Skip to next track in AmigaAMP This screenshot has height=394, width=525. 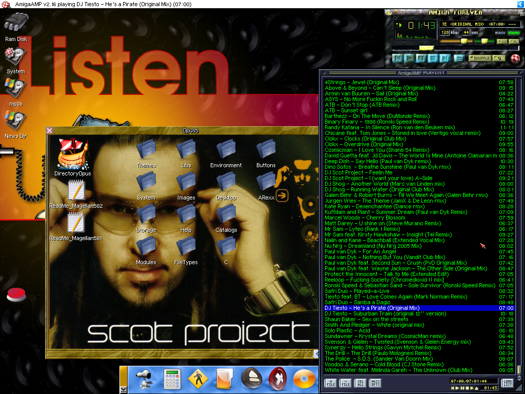445,58
